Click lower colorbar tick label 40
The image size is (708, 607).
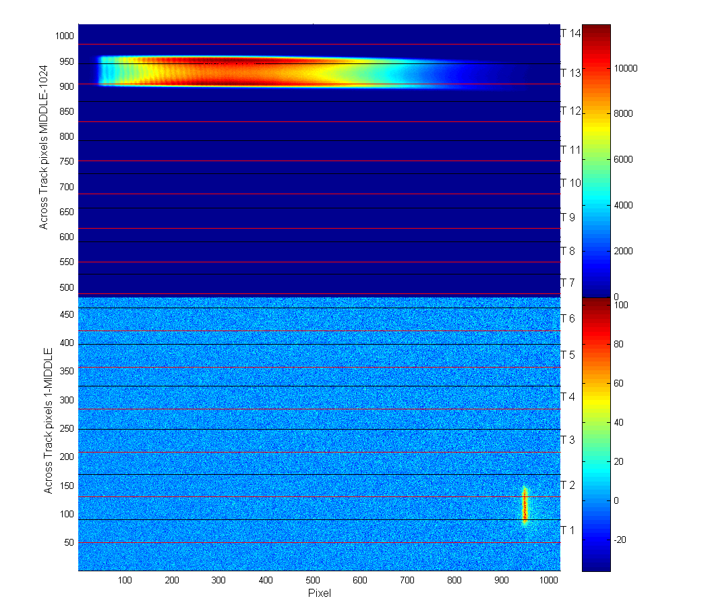click(x=618, y=422)
